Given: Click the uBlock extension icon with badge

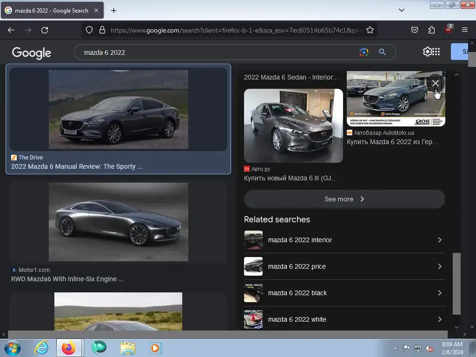Looking at the screenshot, I should 449,29.
